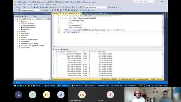Click the Quick Launch search magnifier icon
The image size is (181, 102).
155,1
